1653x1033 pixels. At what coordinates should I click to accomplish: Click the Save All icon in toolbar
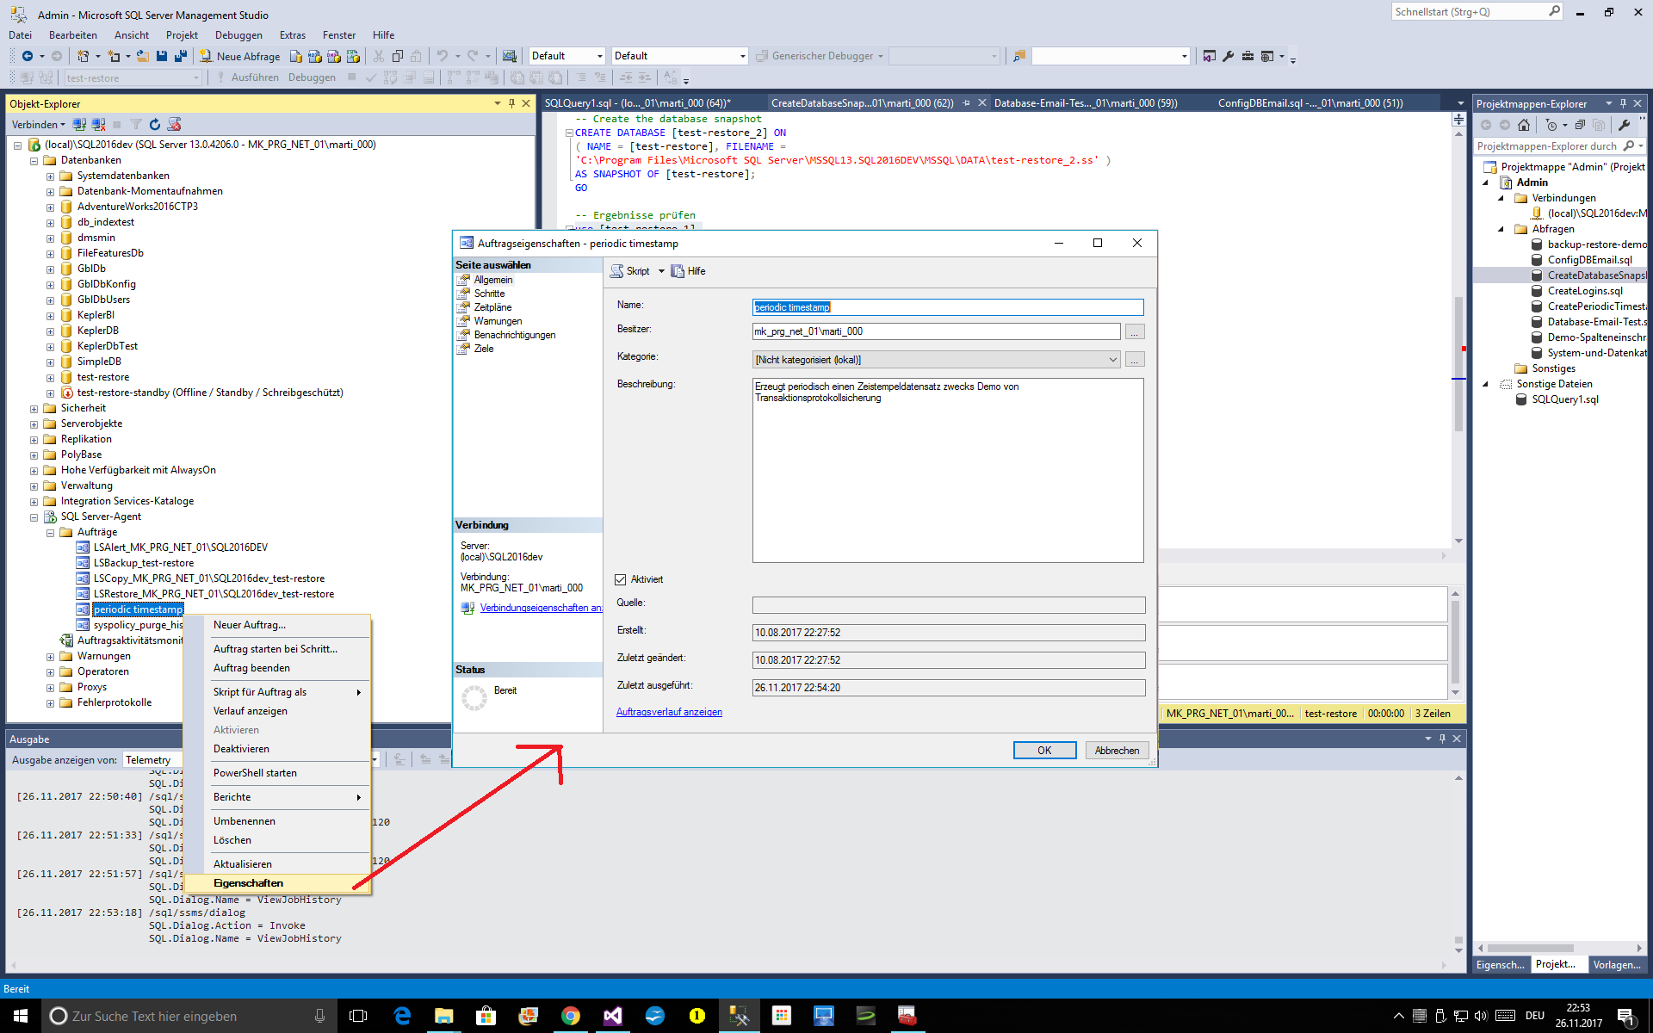pos(180,56)
